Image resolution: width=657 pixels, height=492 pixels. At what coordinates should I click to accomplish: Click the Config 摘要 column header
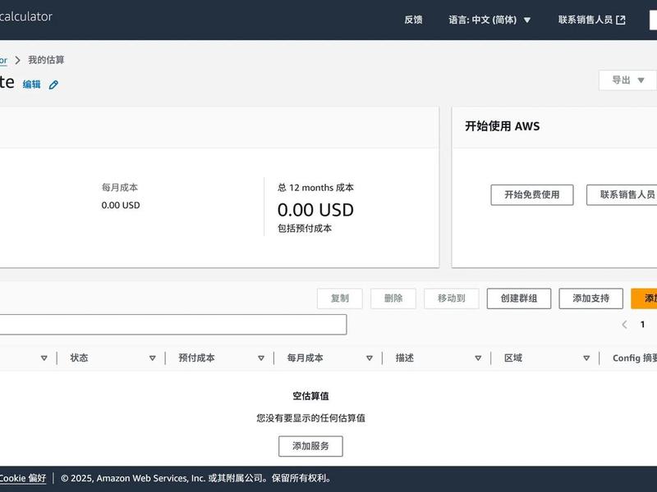pos(634,358)
